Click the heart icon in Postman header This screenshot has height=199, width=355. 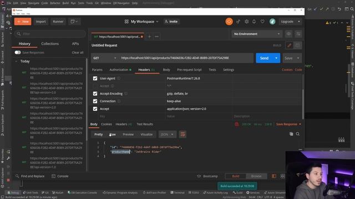262,22
